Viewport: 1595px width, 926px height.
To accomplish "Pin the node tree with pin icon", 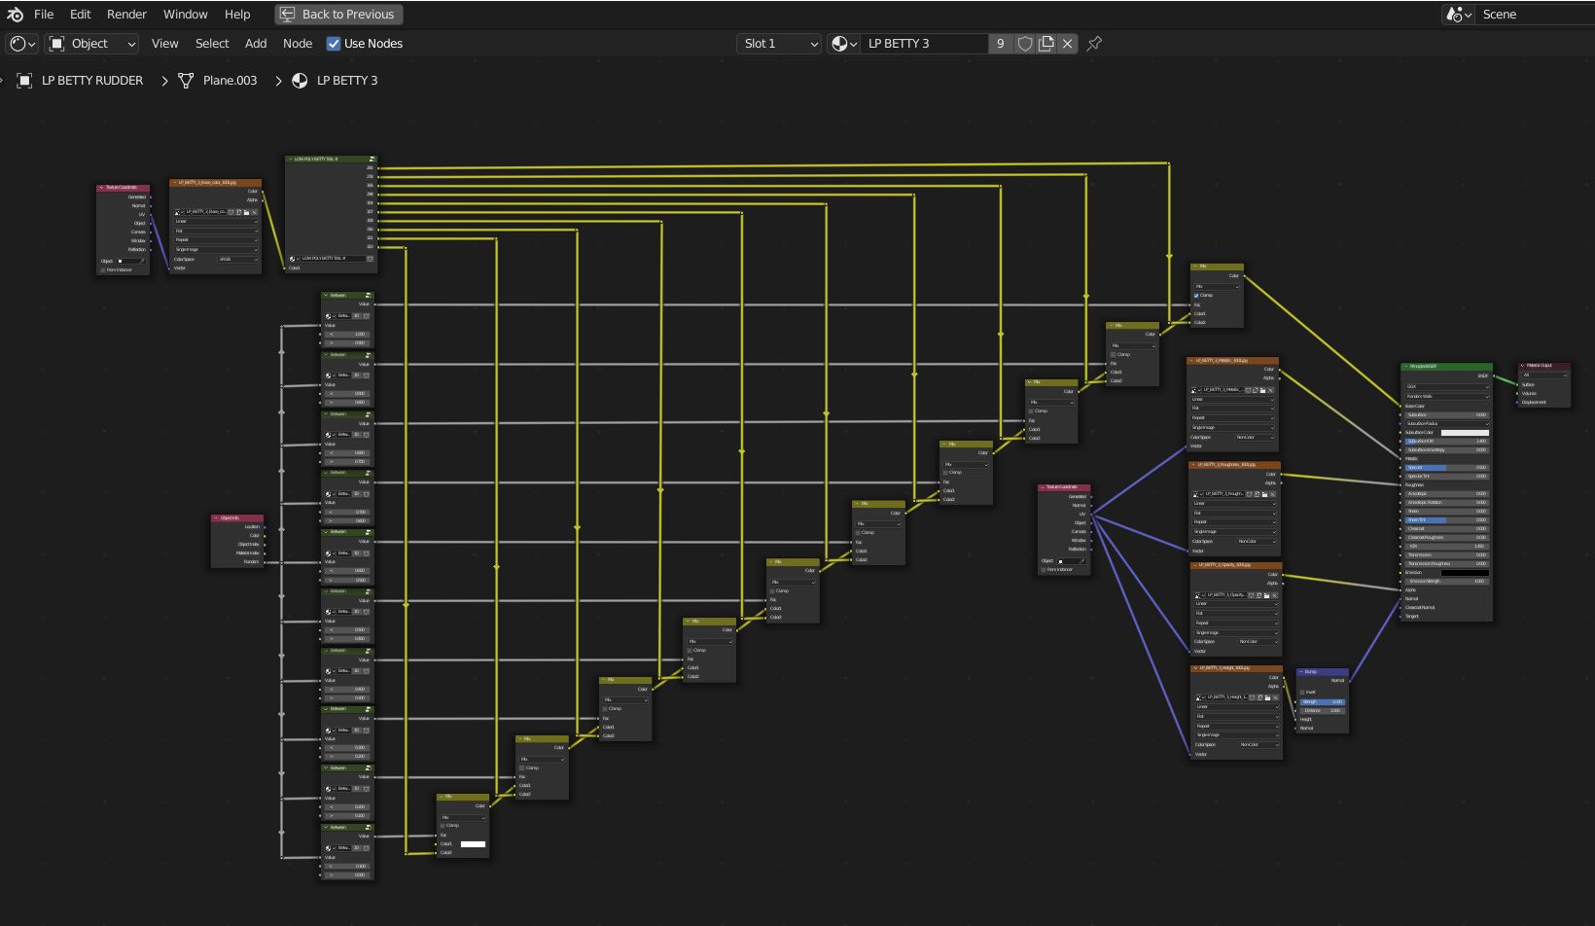I will pos(1094,44).
